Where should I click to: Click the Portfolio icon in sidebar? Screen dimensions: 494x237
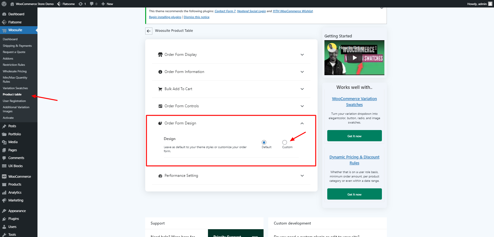(4, 134)
